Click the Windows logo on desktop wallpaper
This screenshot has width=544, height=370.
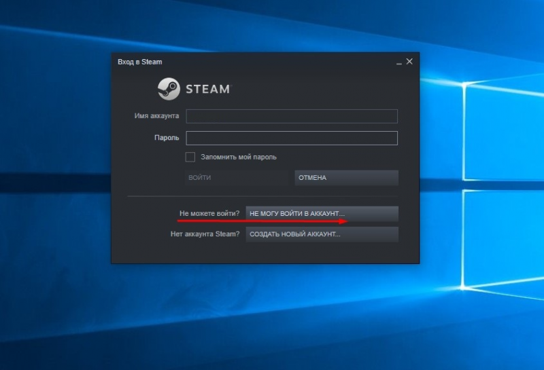(503, 183)
